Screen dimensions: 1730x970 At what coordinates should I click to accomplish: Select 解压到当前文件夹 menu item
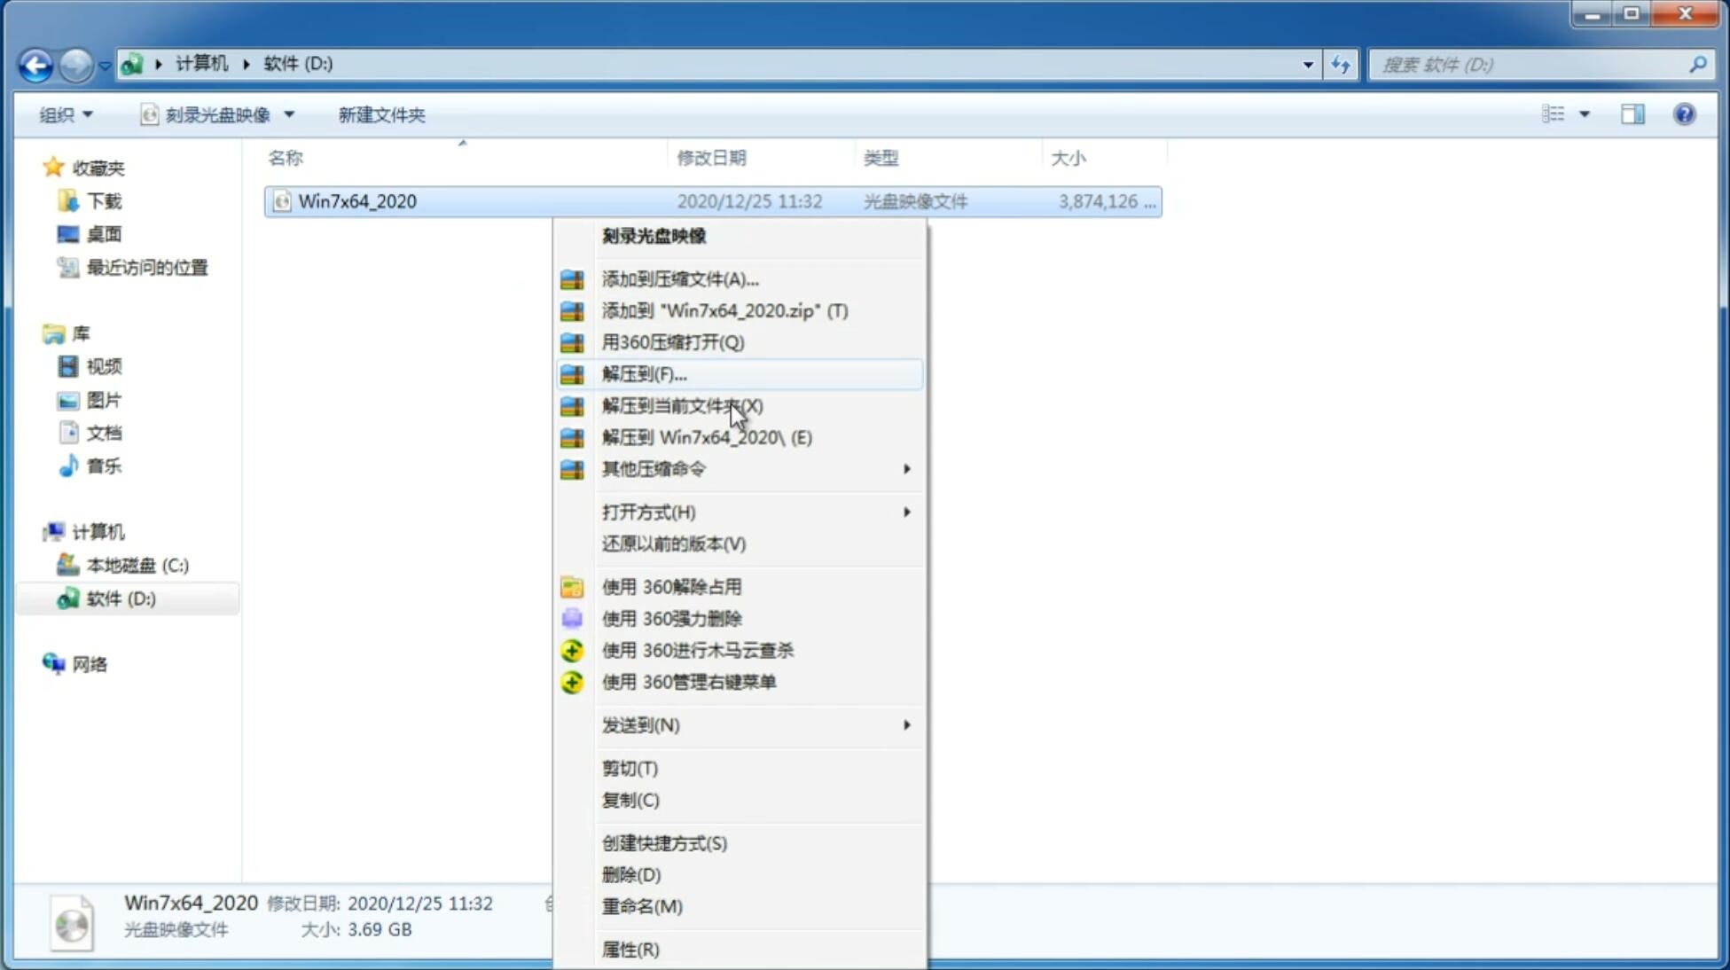coord(683,405)
